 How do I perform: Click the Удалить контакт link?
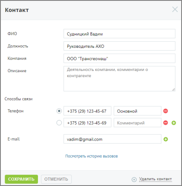pos(155,179)
